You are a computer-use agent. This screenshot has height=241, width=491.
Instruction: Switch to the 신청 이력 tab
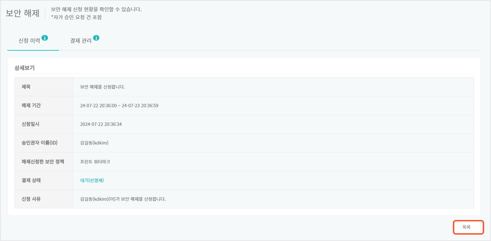coord(29,41)
